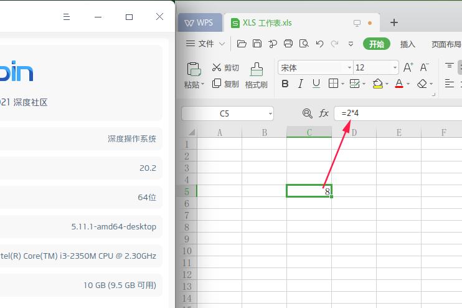This screenshot has width=462, height=308.
Task: Toggle Bold formatting
Action: pos(285,84)
